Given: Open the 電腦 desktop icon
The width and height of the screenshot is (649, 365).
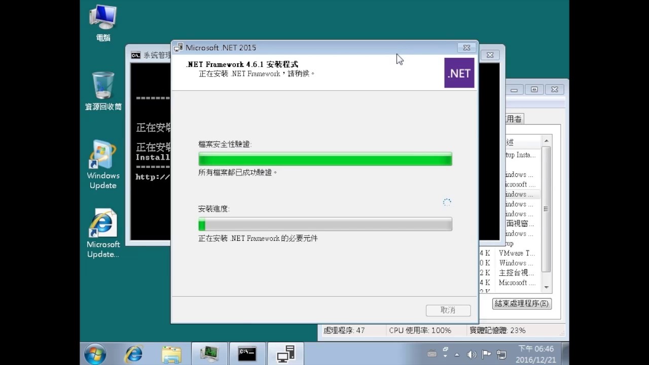Looking at the screenshot, I should 103,23.
